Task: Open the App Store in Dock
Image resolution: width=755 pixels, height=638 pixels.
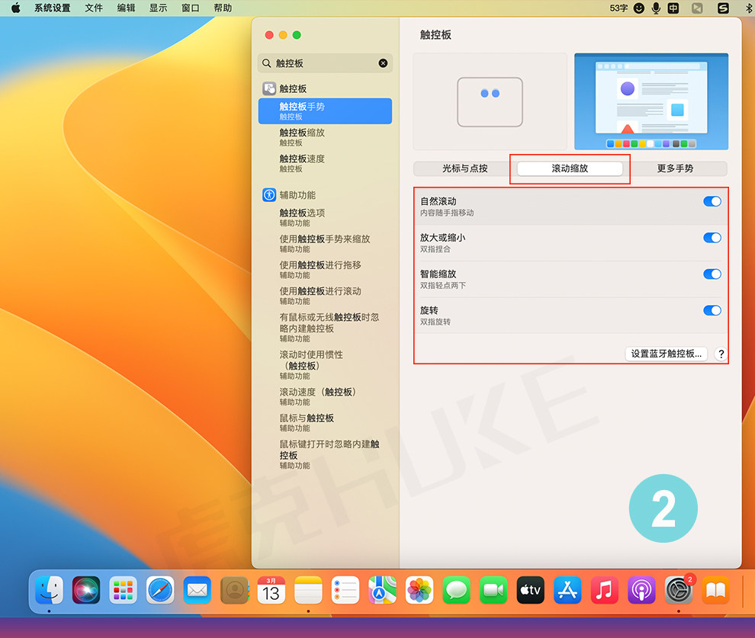Action: click(x=567, y=590)
